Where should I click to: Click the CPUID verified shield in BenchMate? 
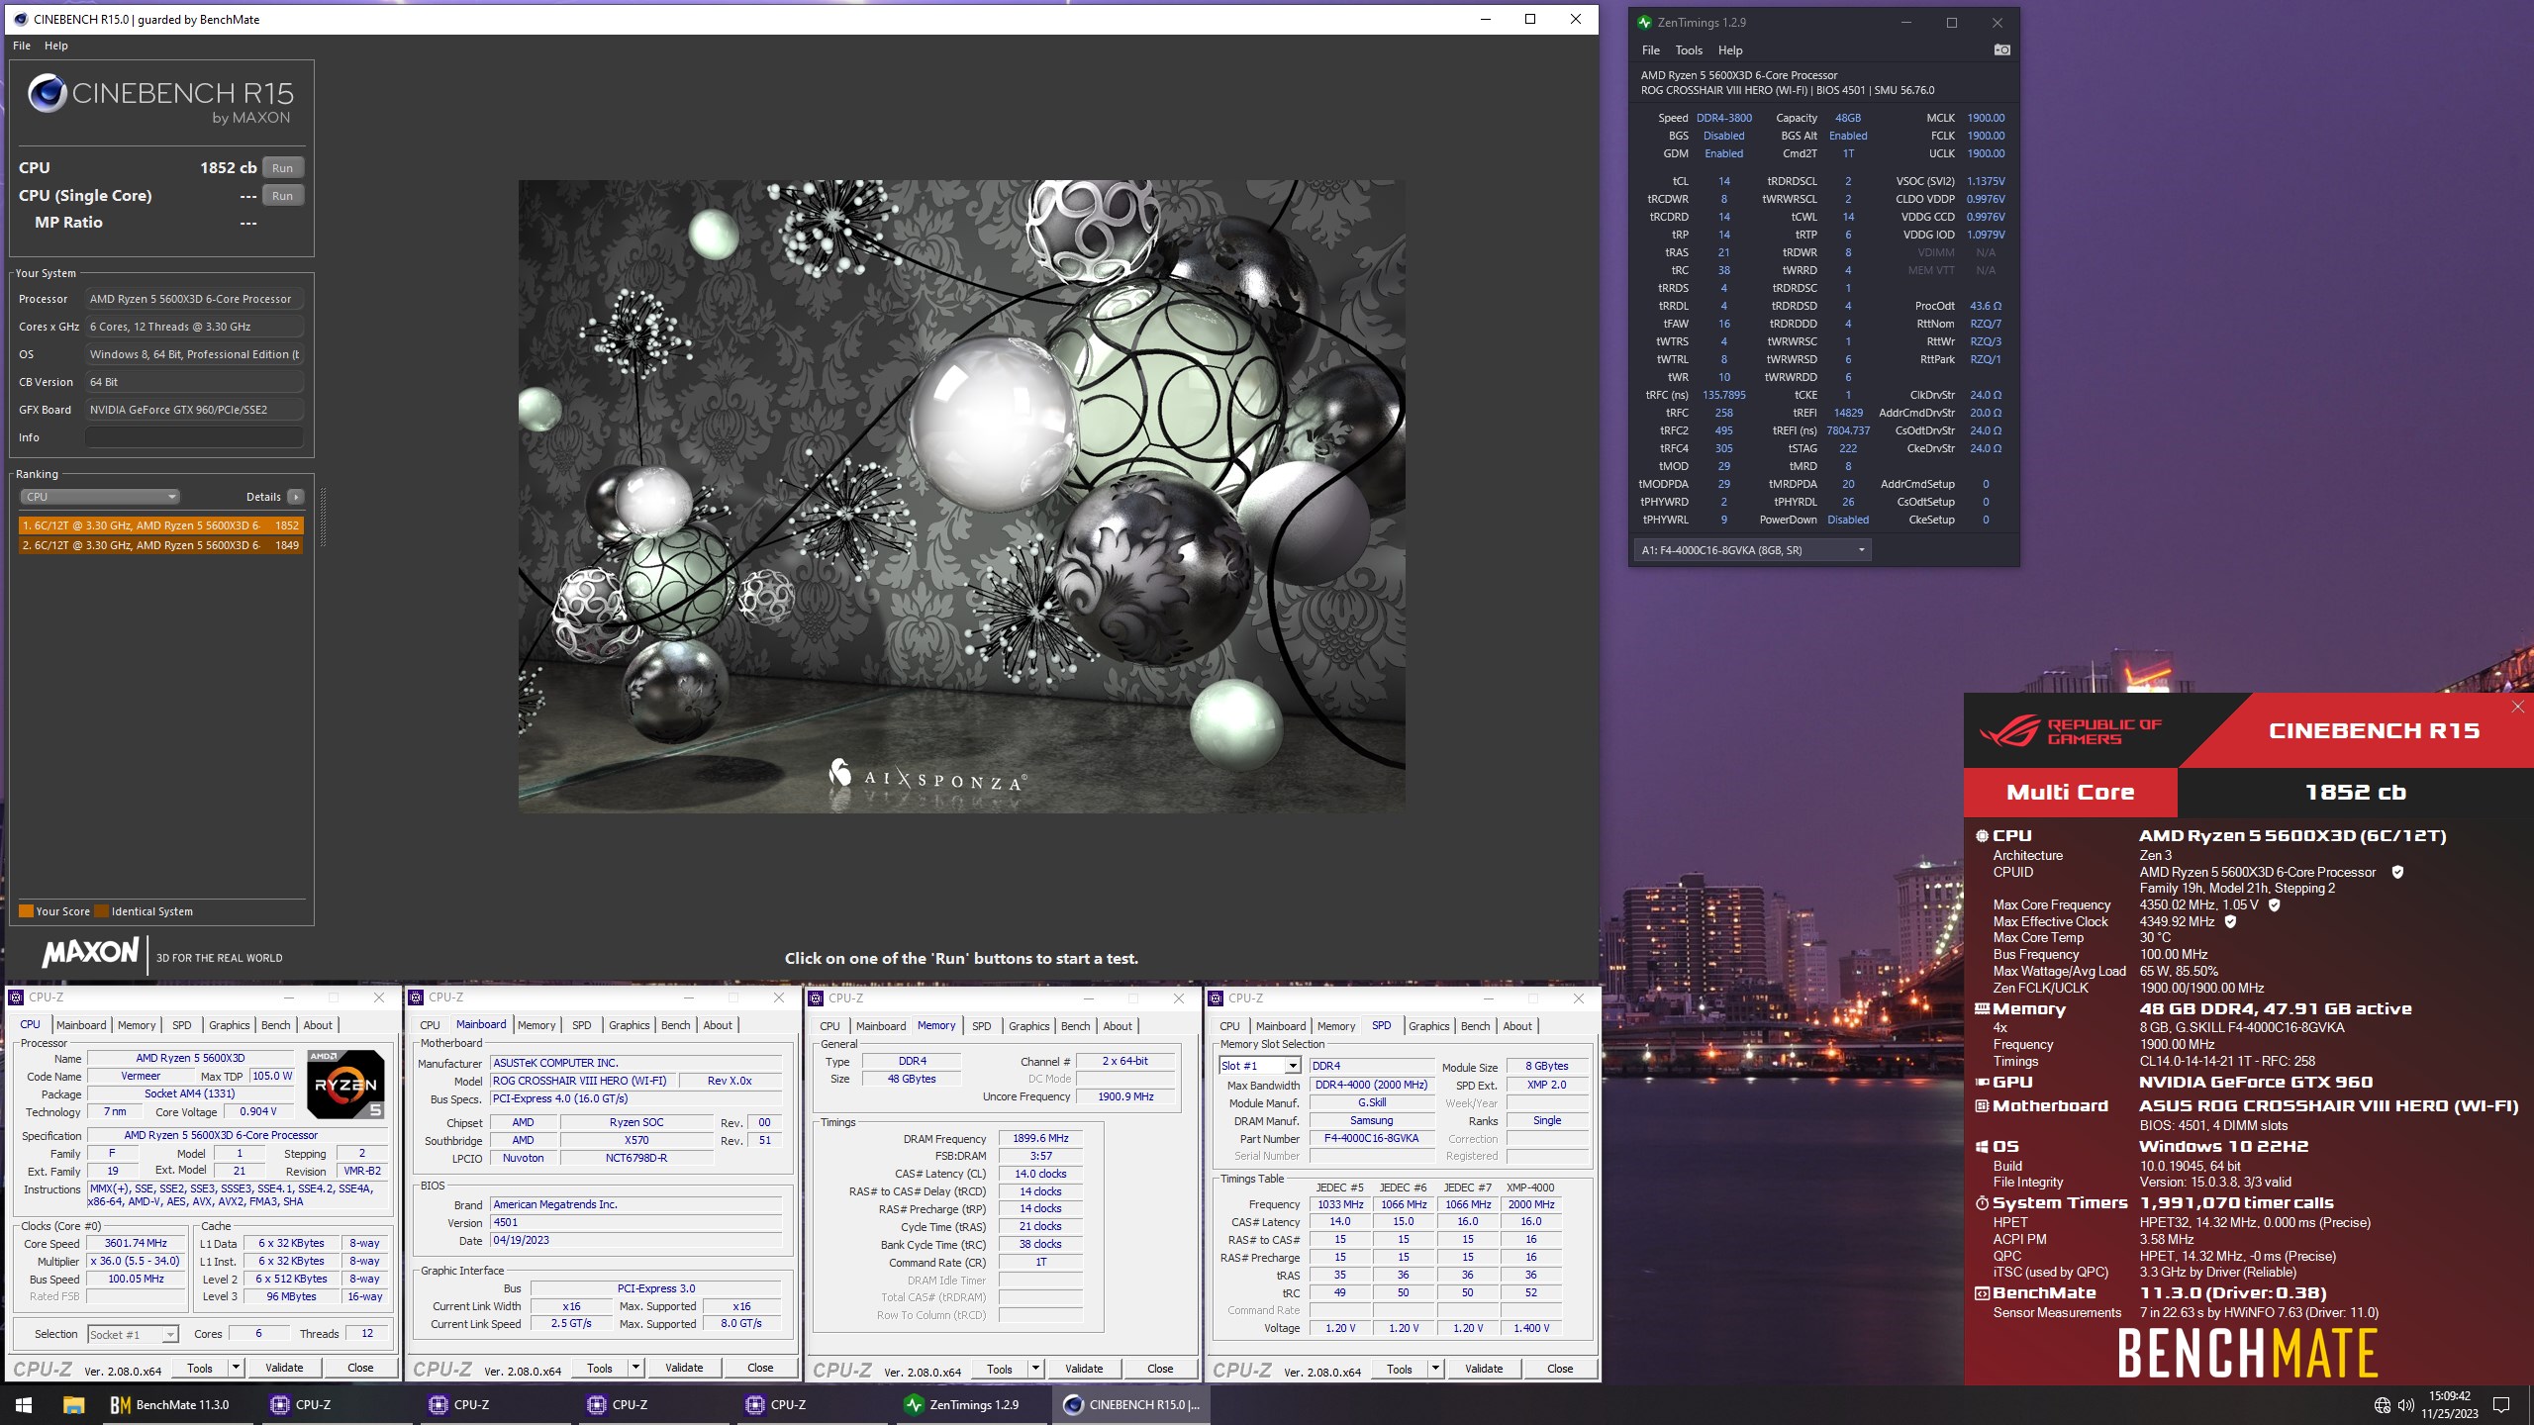[2396, 873]
